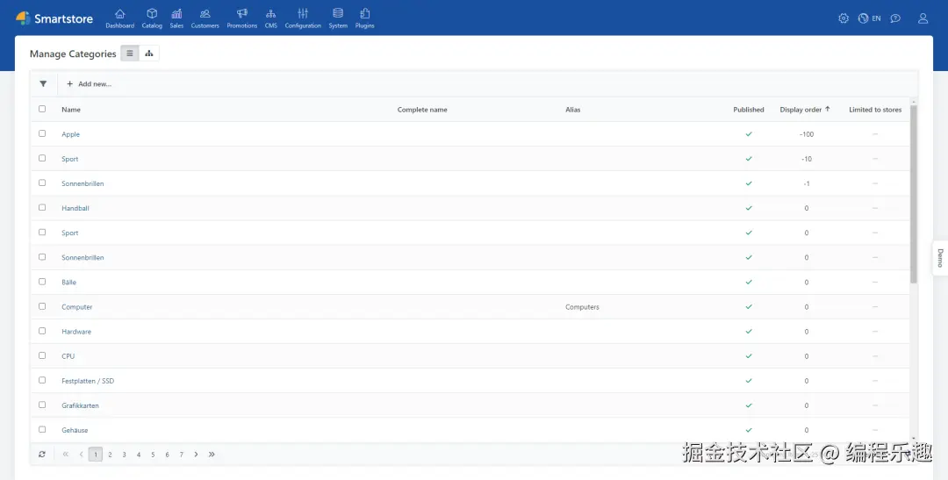Open the Computer category link
948x480 pixels.
click(76, 307)
